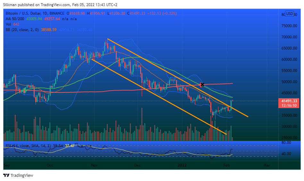Click the RSI axis label 40.00
Screen dimensions: 304x181
(x=286, y=154)
